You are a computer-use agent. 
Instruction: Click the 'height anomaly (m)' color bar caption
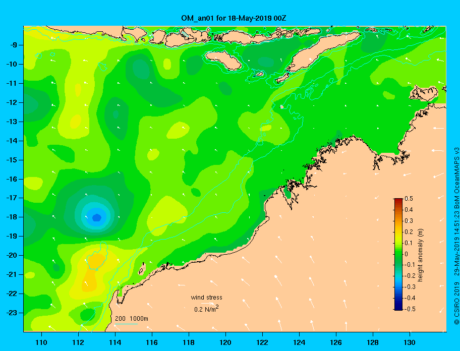420,255
